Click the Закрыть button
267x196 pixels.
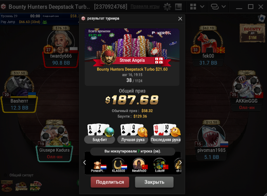click(x=154, y=182)
